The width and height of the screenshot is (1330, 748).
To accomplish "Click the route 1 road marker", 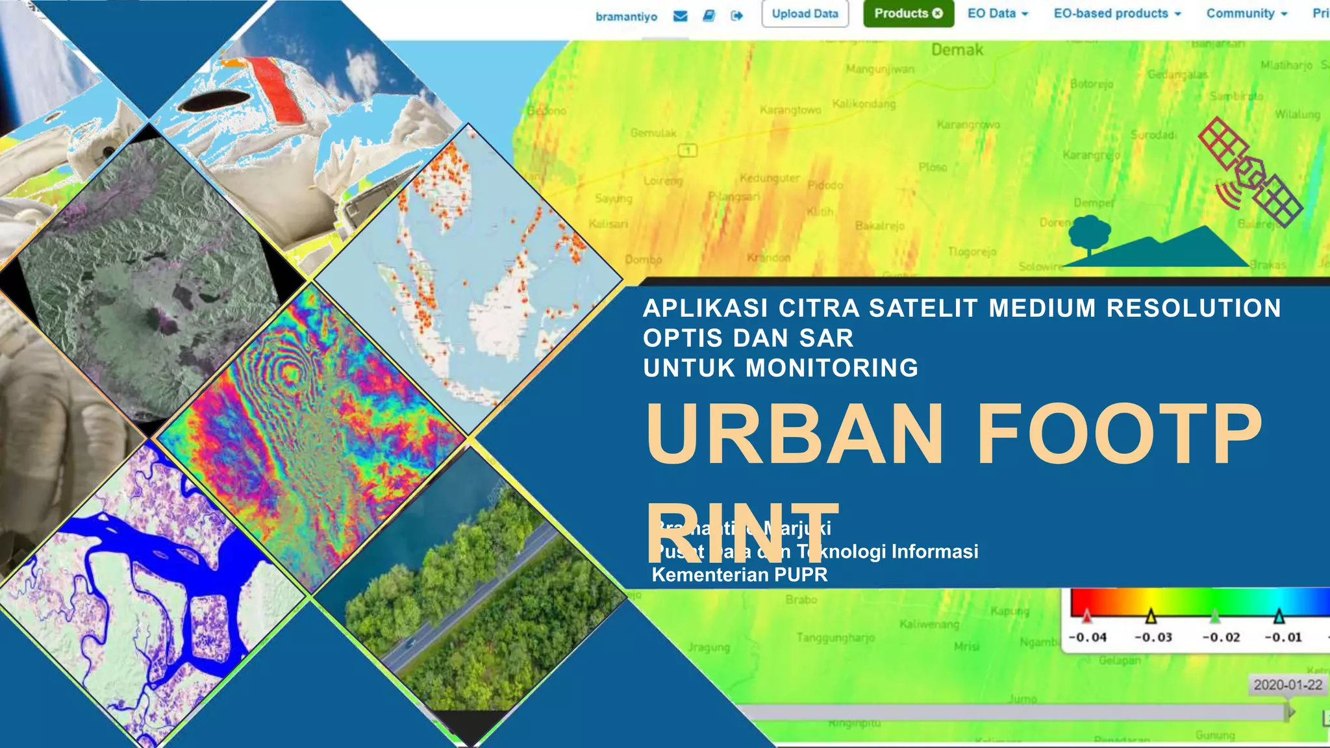I will pos(688,151).
